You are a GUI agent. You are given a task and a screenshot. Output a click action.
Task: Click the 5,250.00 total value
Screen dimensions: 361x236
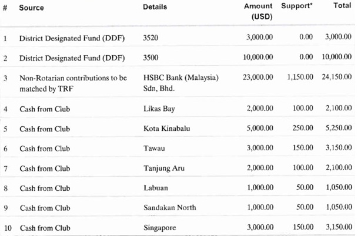click(x=339, y=129)
